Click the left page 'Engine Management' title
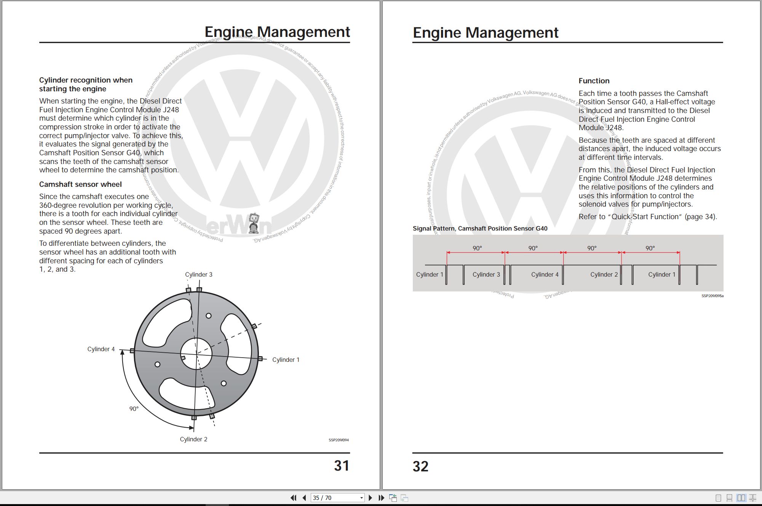The image size is (762, 506). pyautogui.click(x=277, y=32)
